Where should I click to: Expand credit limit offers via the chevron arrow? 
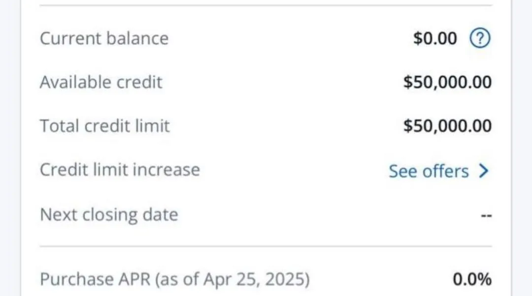coord(484,171)
